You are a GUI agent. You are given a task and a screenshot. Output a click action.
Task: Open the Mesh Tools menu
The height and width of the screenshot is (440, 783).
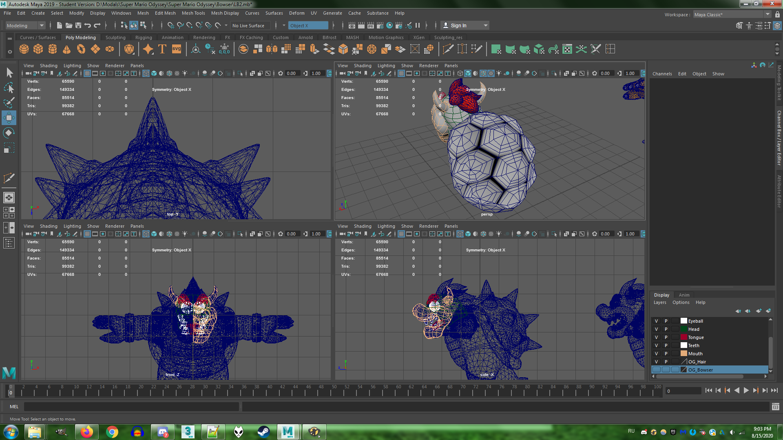click(x=193, y=13)
